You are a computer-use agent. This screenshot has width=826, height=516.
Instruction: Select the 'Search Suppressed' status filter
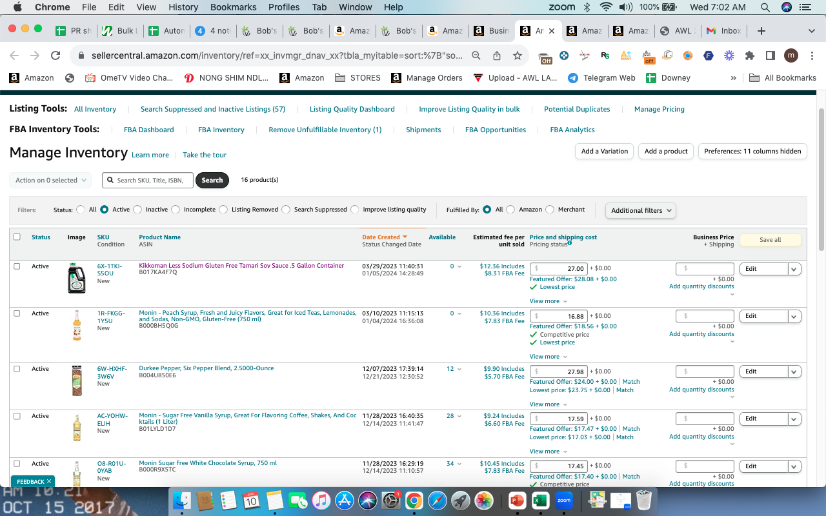tap(286, 210)
